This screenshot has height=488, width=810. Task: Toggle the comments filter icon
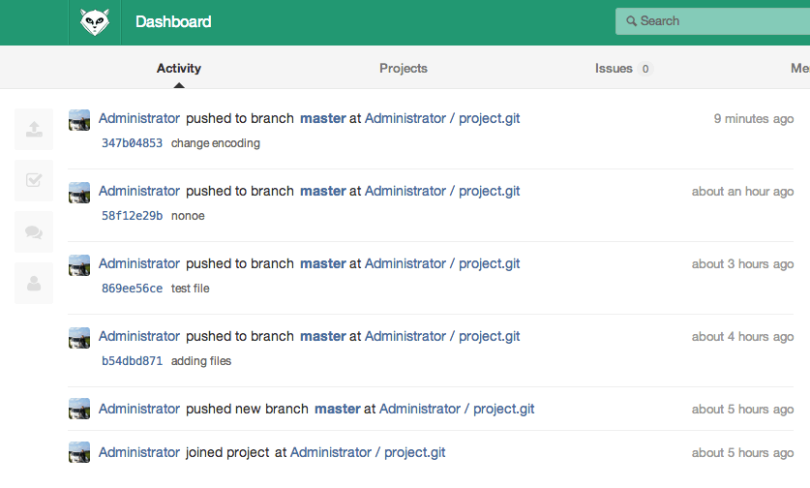point(34,231)
